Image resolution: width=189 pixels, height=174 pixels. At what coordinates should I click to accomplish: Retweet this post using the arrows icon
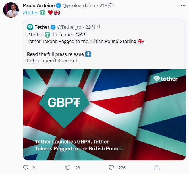(x=68, y=167)
